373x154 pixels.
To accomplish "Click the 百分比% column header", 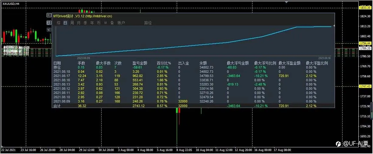I will tap(164, 63).
